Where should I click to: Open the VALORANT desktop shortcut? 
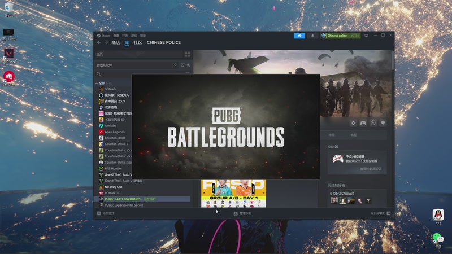click(x=8, y=55)
